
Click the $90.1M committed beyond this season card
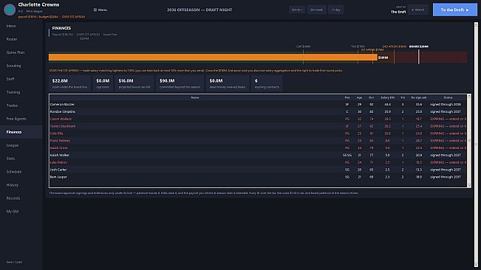tap(180, 83)
